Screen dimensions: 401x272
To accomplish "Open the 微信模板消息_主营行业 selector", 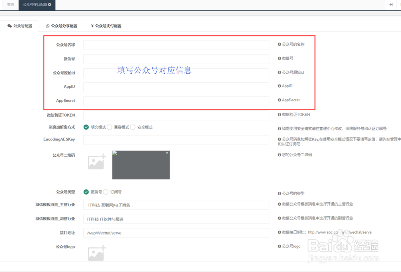I will pyautogui.click(x=176, y=205).
